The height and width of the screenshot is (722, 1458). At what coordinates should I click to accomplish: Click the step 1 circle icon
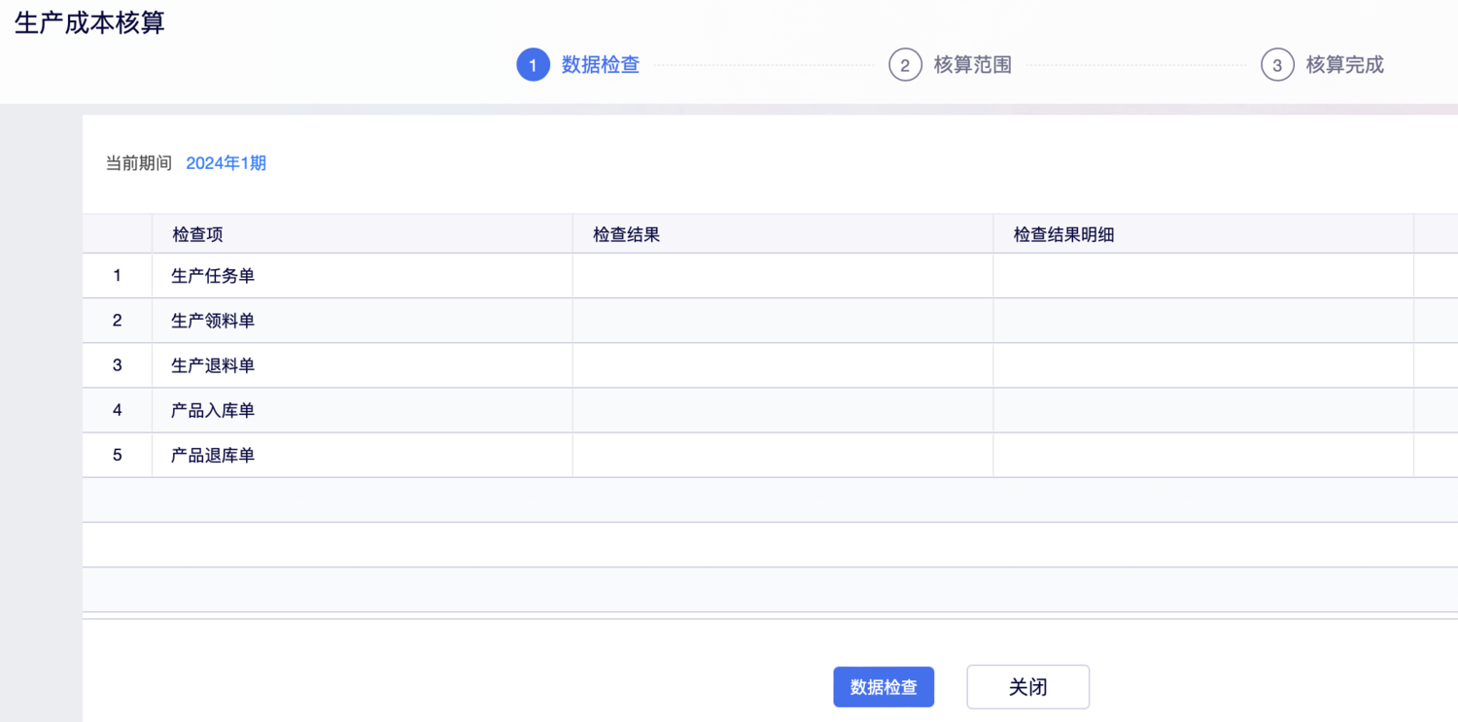click(x=533, y=65)
